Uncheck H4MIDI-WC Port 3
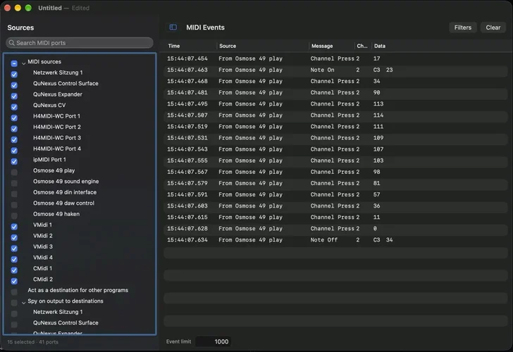The height and width of the screenshot is (352, 513). pyautogui.click(x=14, y=139)
